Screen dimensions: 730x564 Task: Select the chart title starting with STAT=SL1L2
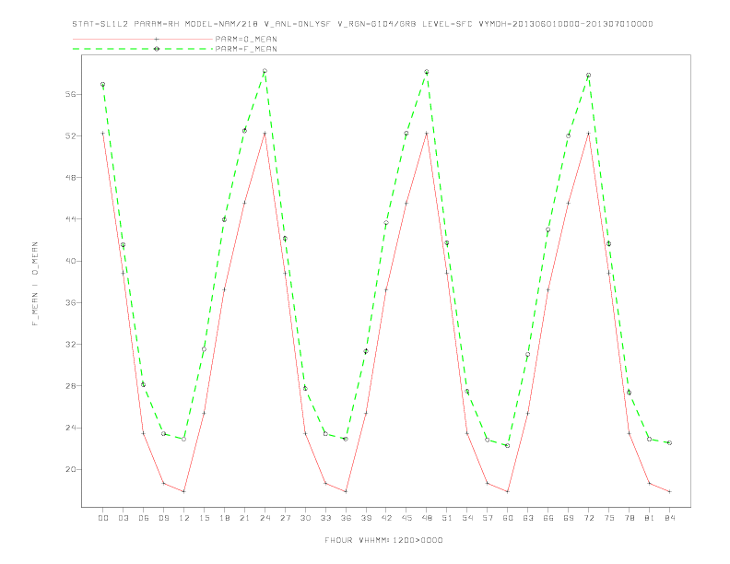point(362,24)
